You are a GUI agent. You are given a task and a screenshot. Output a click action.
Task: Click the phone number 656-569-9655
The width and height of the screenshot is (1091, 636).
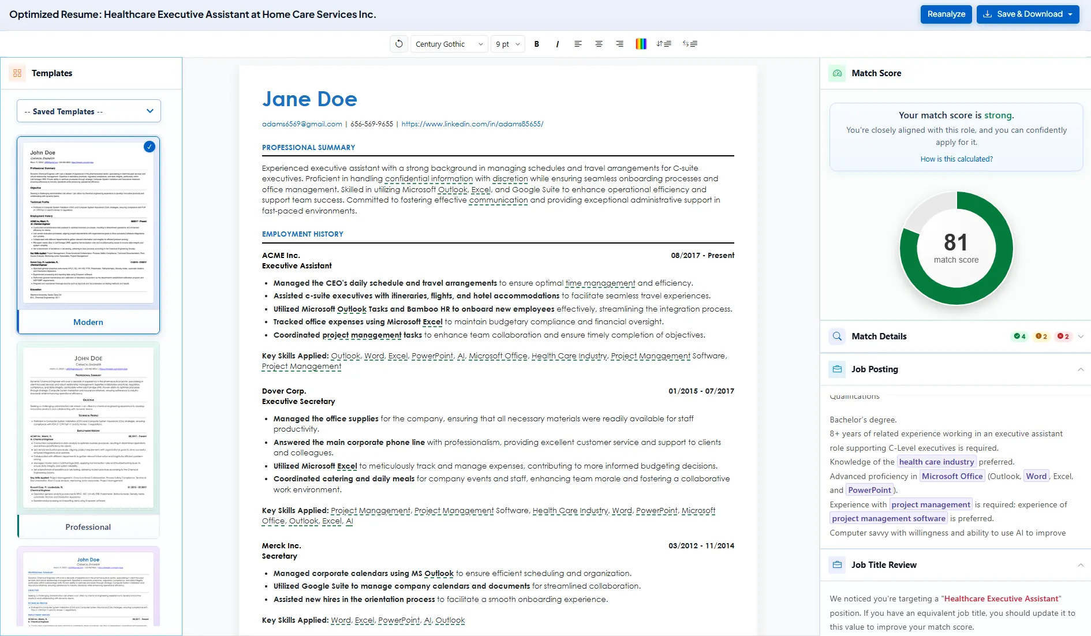coord(372,124)
